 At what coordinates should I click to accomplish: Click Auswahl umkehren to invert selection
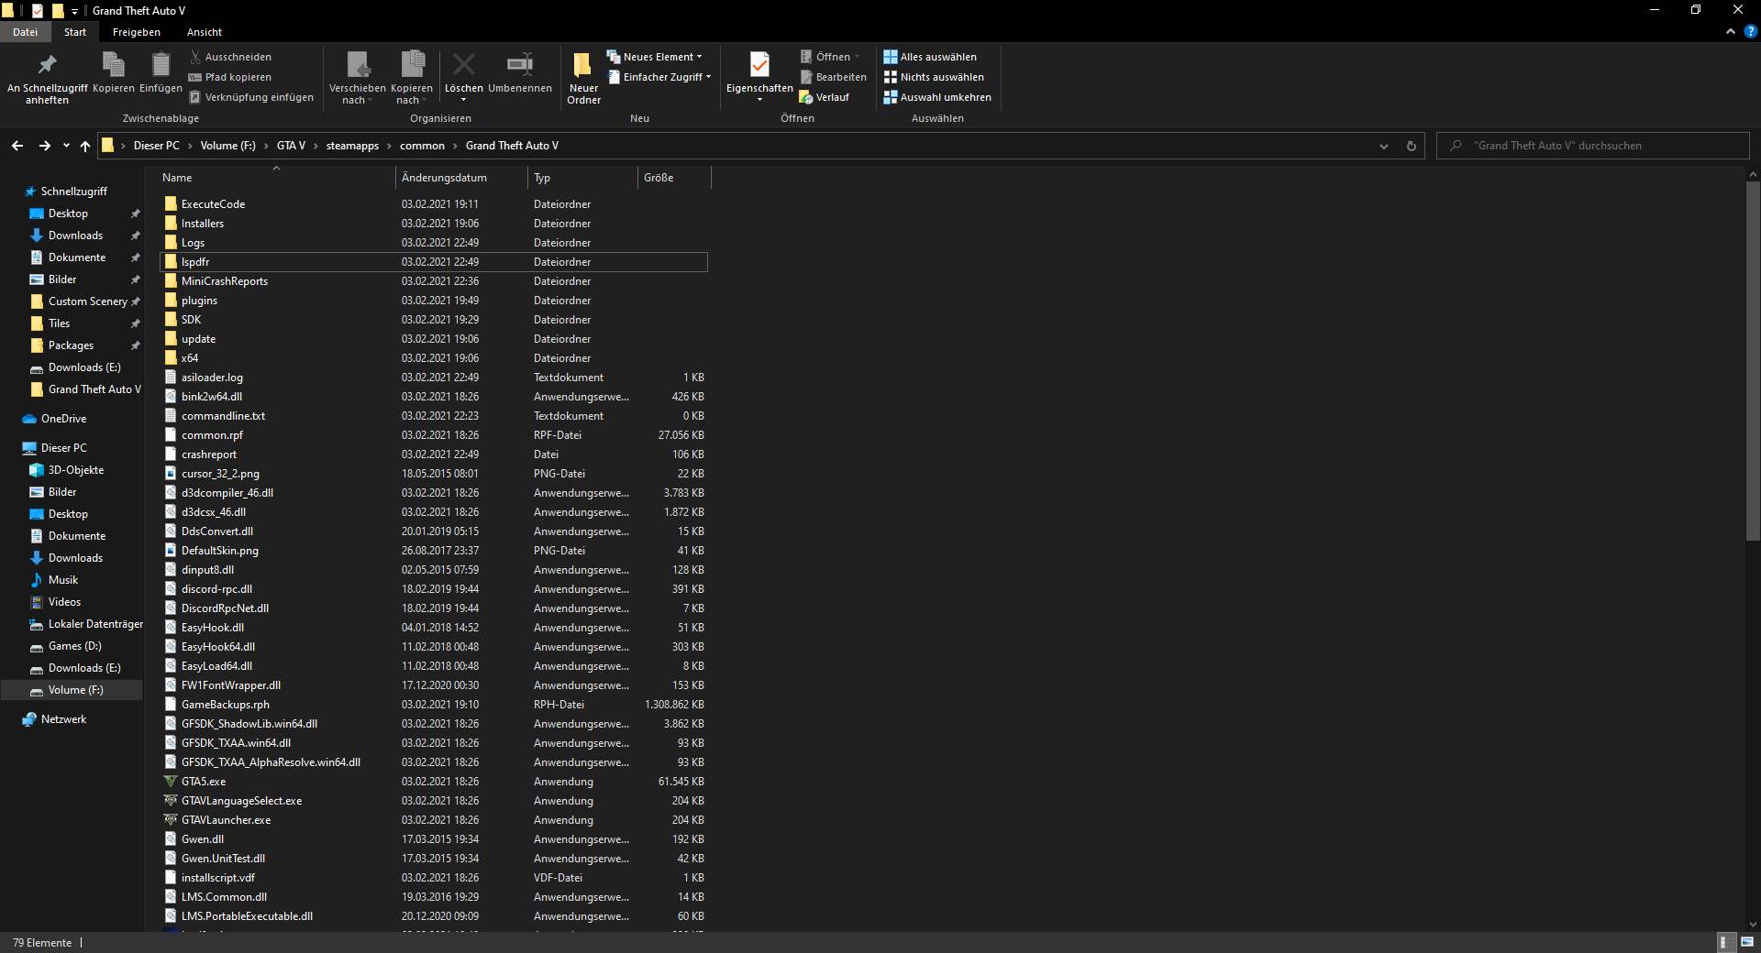[x=937, y=97]
